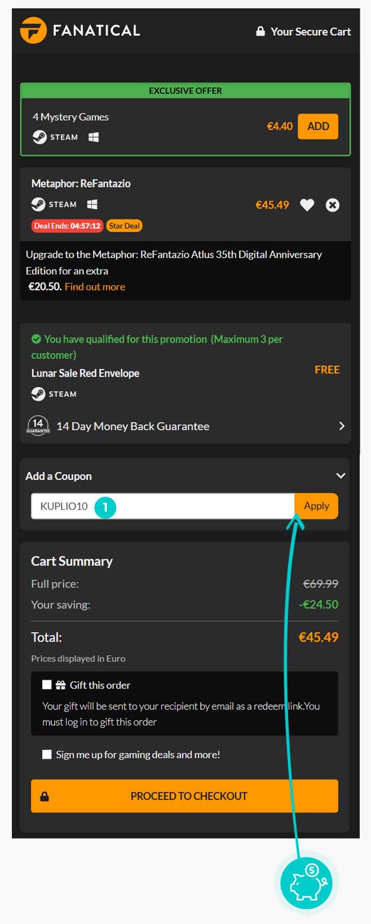Enable Sign me up for gaming deals
This screenshot has height=924, width=371.
click(x=47, y=755)
